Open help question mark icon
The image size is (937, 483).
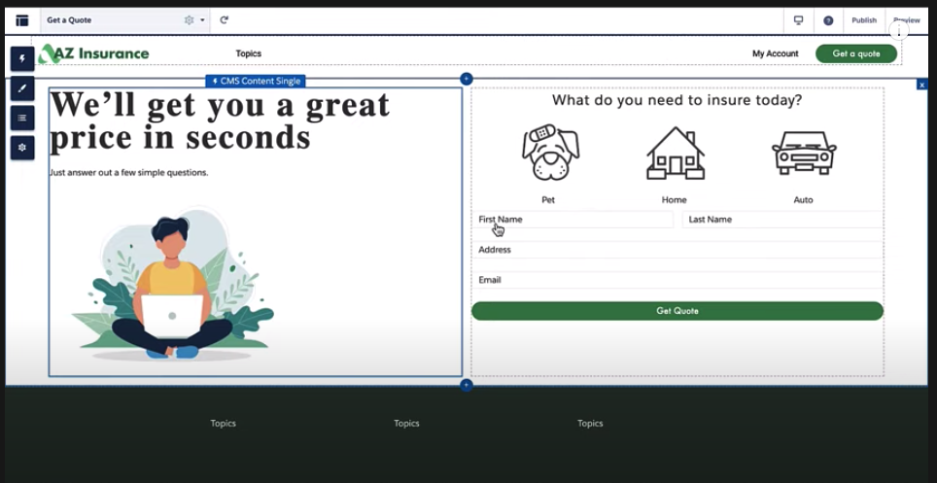pyautogui.click(x=828, y=20)
